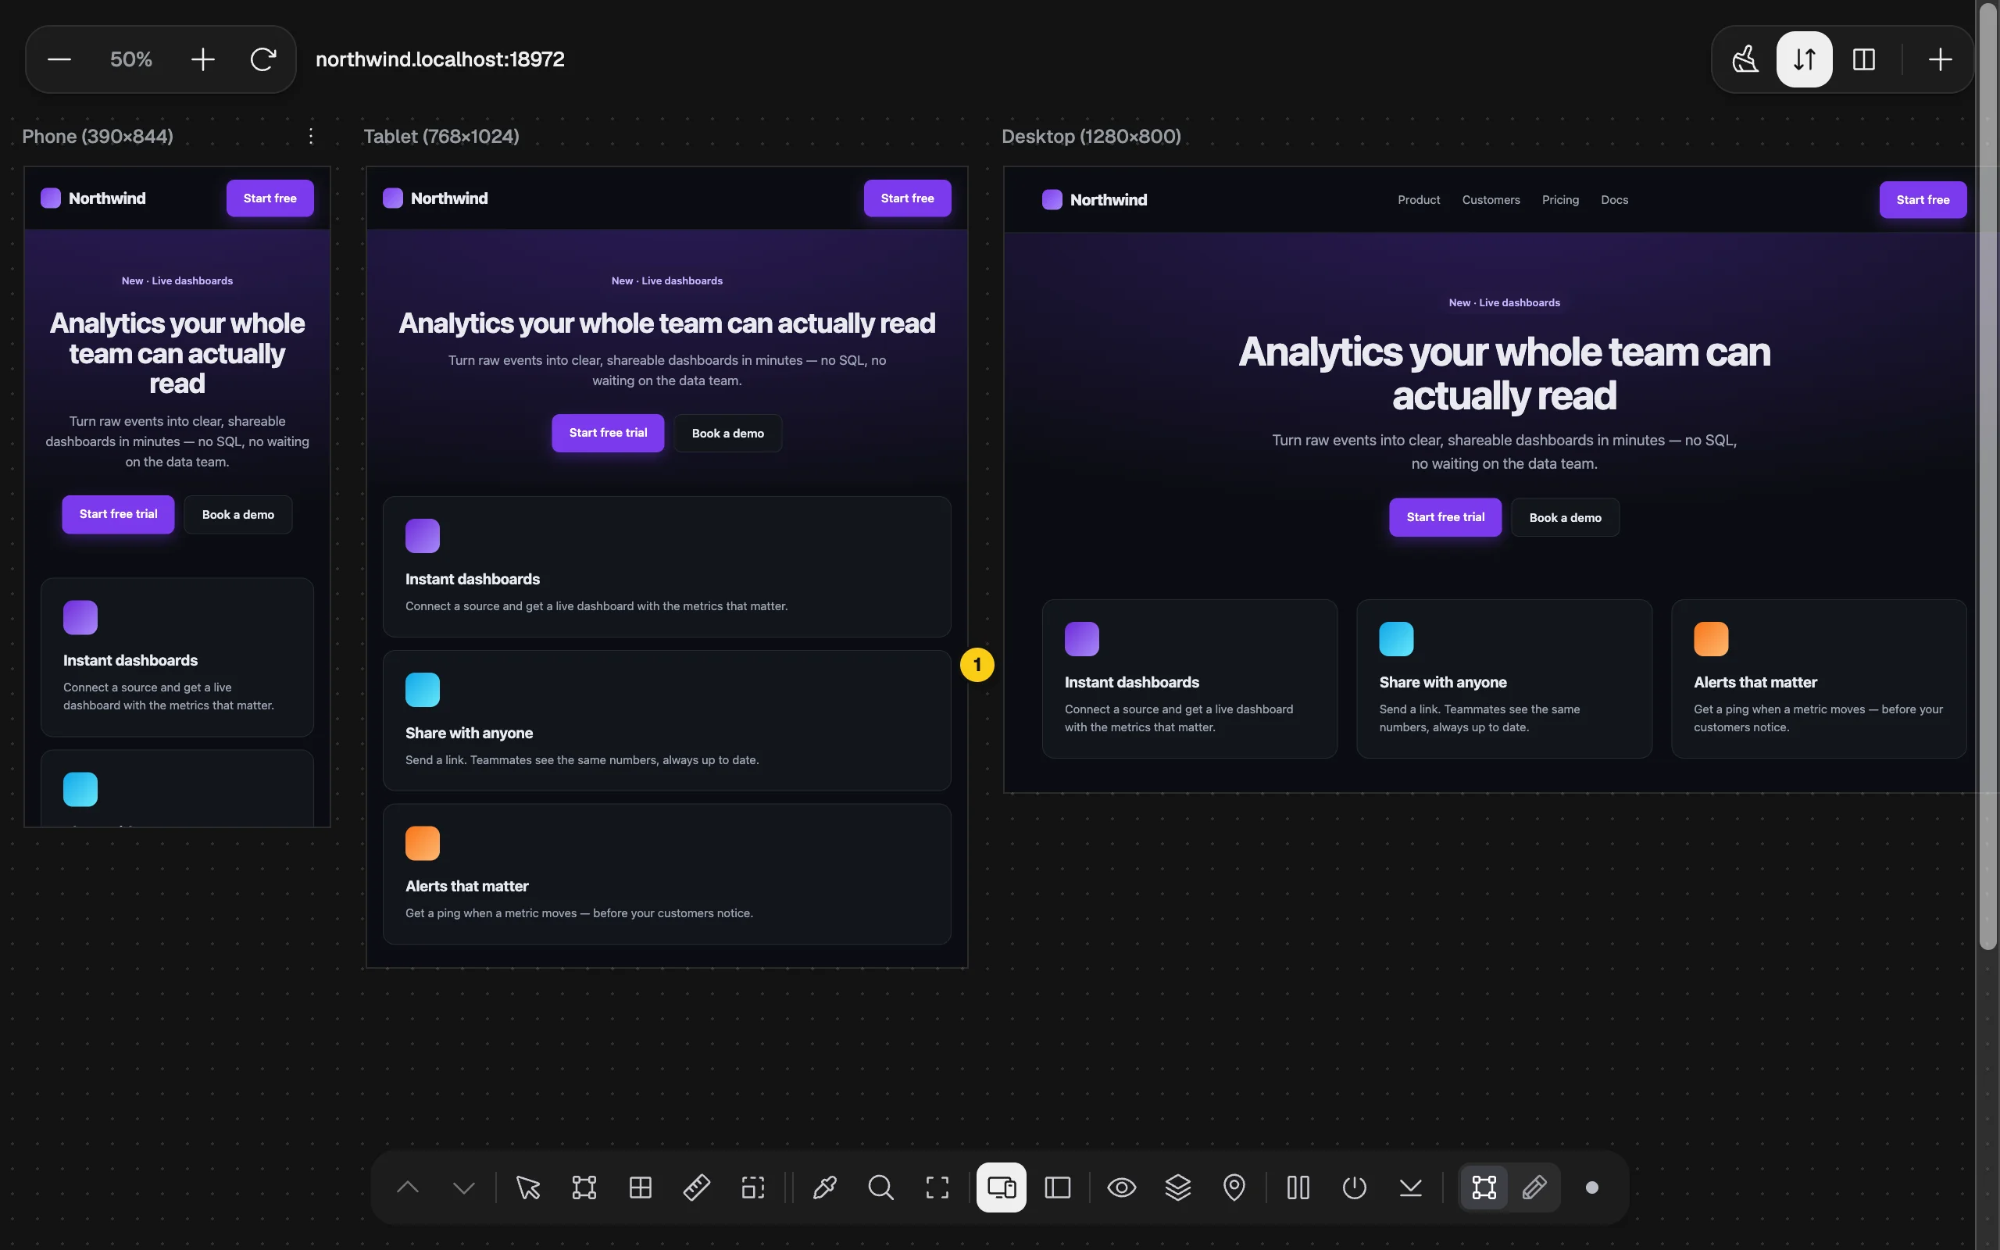Increase zoom with plus beside 50%
2000x1250 pixels.
[202, 59]
